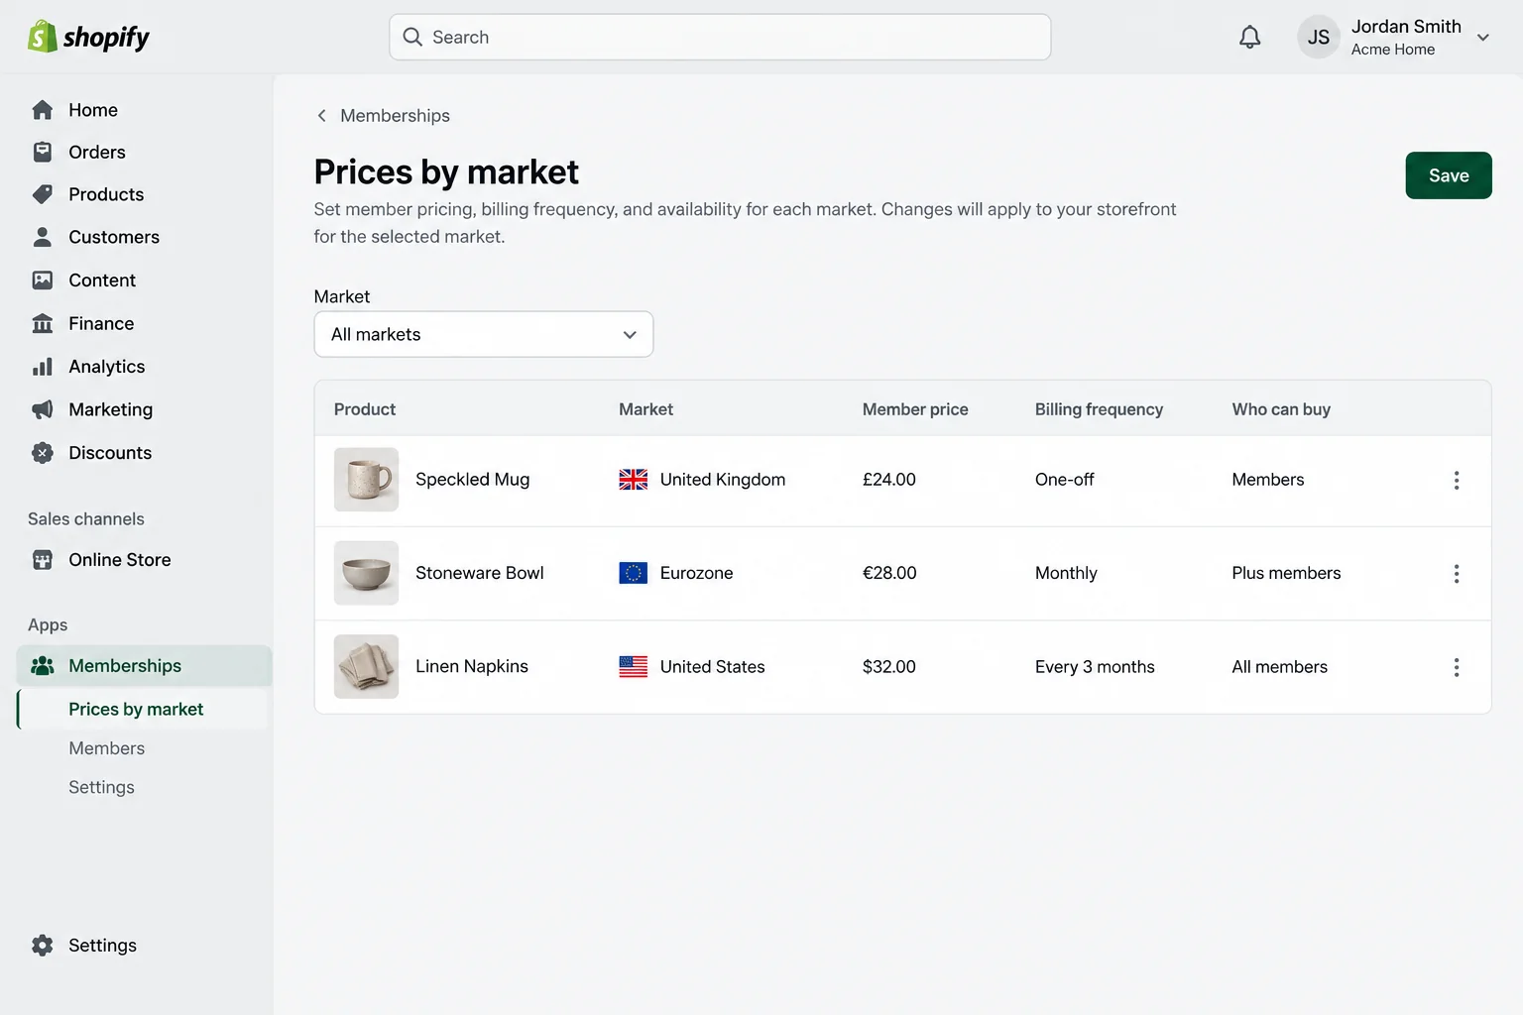This screenshot has width=1523, height=1015.
Task: Select Memberships app in sidebar
Action: point(144,666)
